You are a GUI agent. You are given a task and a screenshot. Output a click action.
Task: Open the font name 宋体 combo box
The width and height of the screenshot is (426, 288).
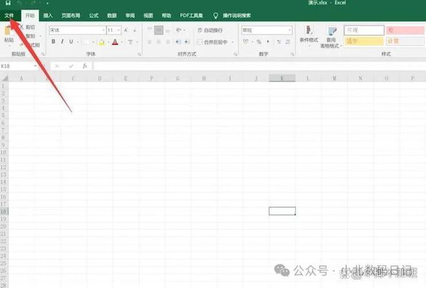[x=77, y=30]
